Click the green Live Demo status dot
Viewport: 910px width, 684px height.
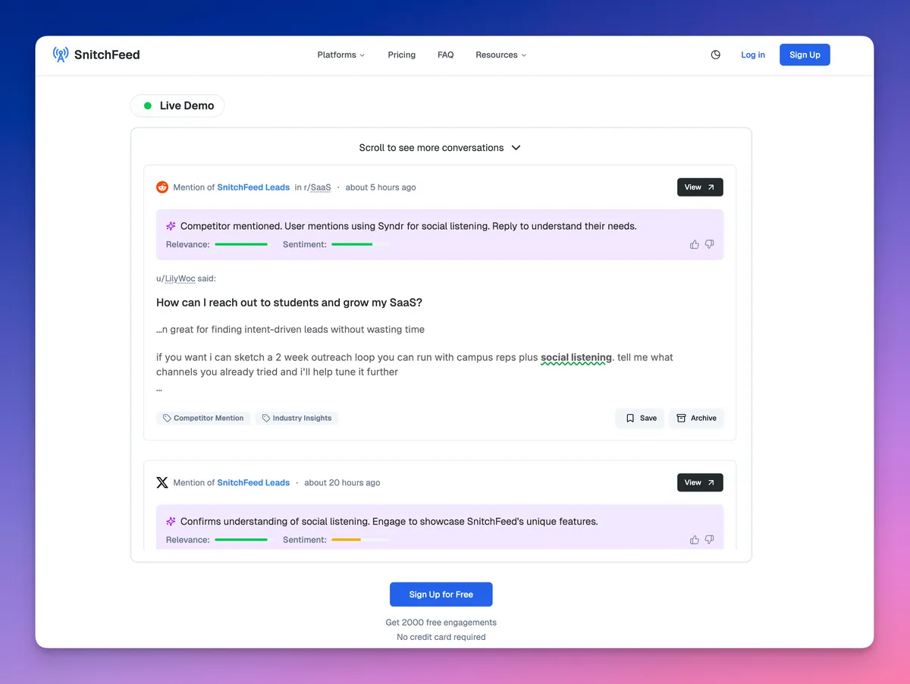click(x=148, y=105)
